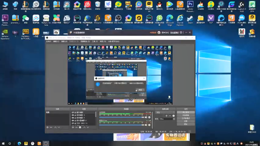Select 显示器捕获 2 source row
260x146 pixels.
[83, 120]
